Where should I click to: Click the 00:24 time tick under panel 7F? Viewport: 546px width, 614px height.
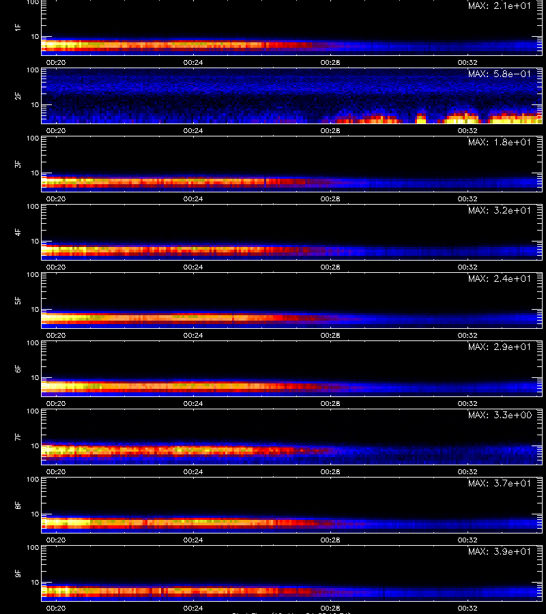click(193, 471)
